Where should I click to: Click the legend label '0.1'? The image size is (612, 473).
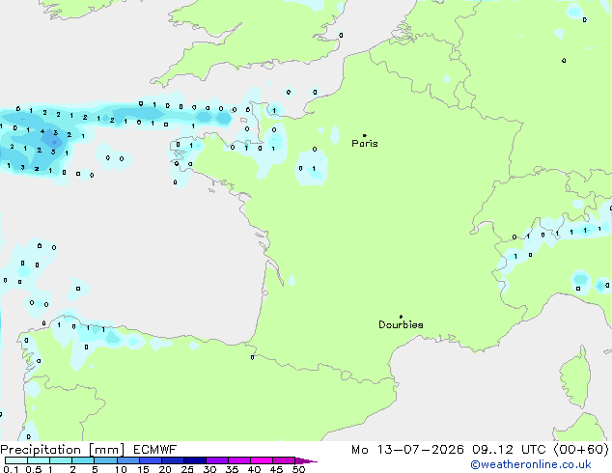pyautogui.click(x=11, y=469)
